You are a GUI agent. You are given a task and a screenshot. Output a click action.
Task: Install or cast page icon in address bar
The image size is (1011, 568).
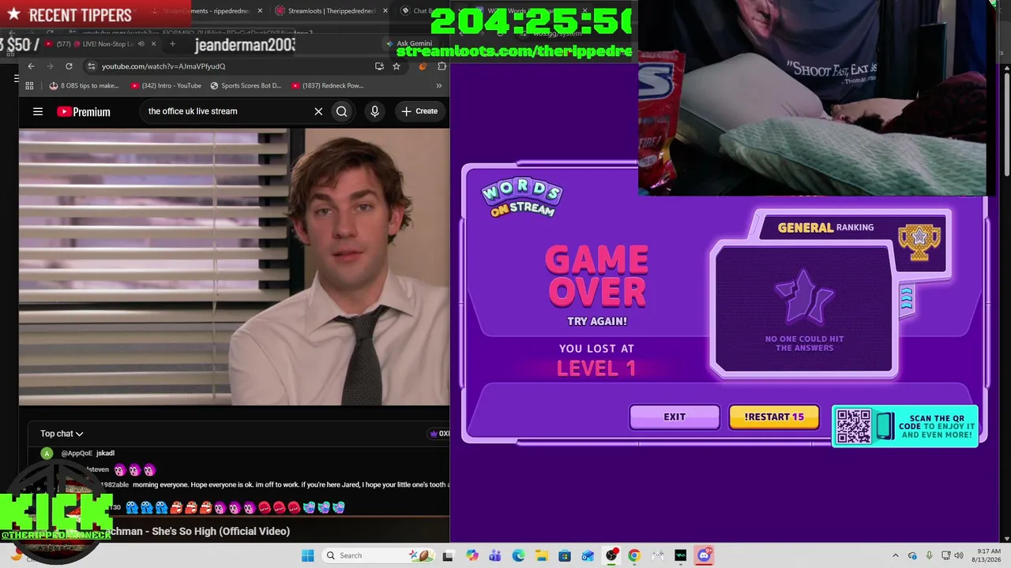click(x=380, y=66)
